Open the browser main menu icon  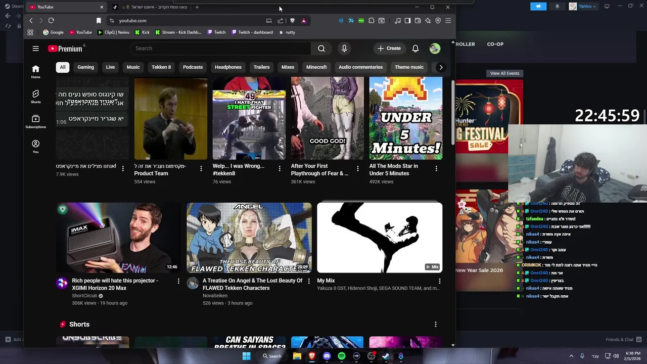click(x=448, y=21)
